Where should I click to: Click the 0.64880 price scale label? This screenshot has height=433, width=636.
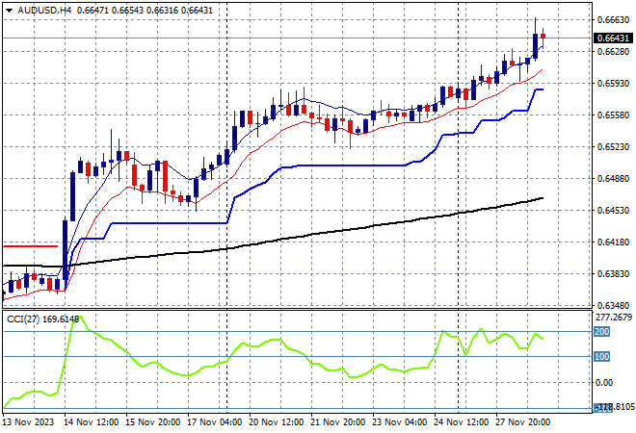(x=614, y=179)
